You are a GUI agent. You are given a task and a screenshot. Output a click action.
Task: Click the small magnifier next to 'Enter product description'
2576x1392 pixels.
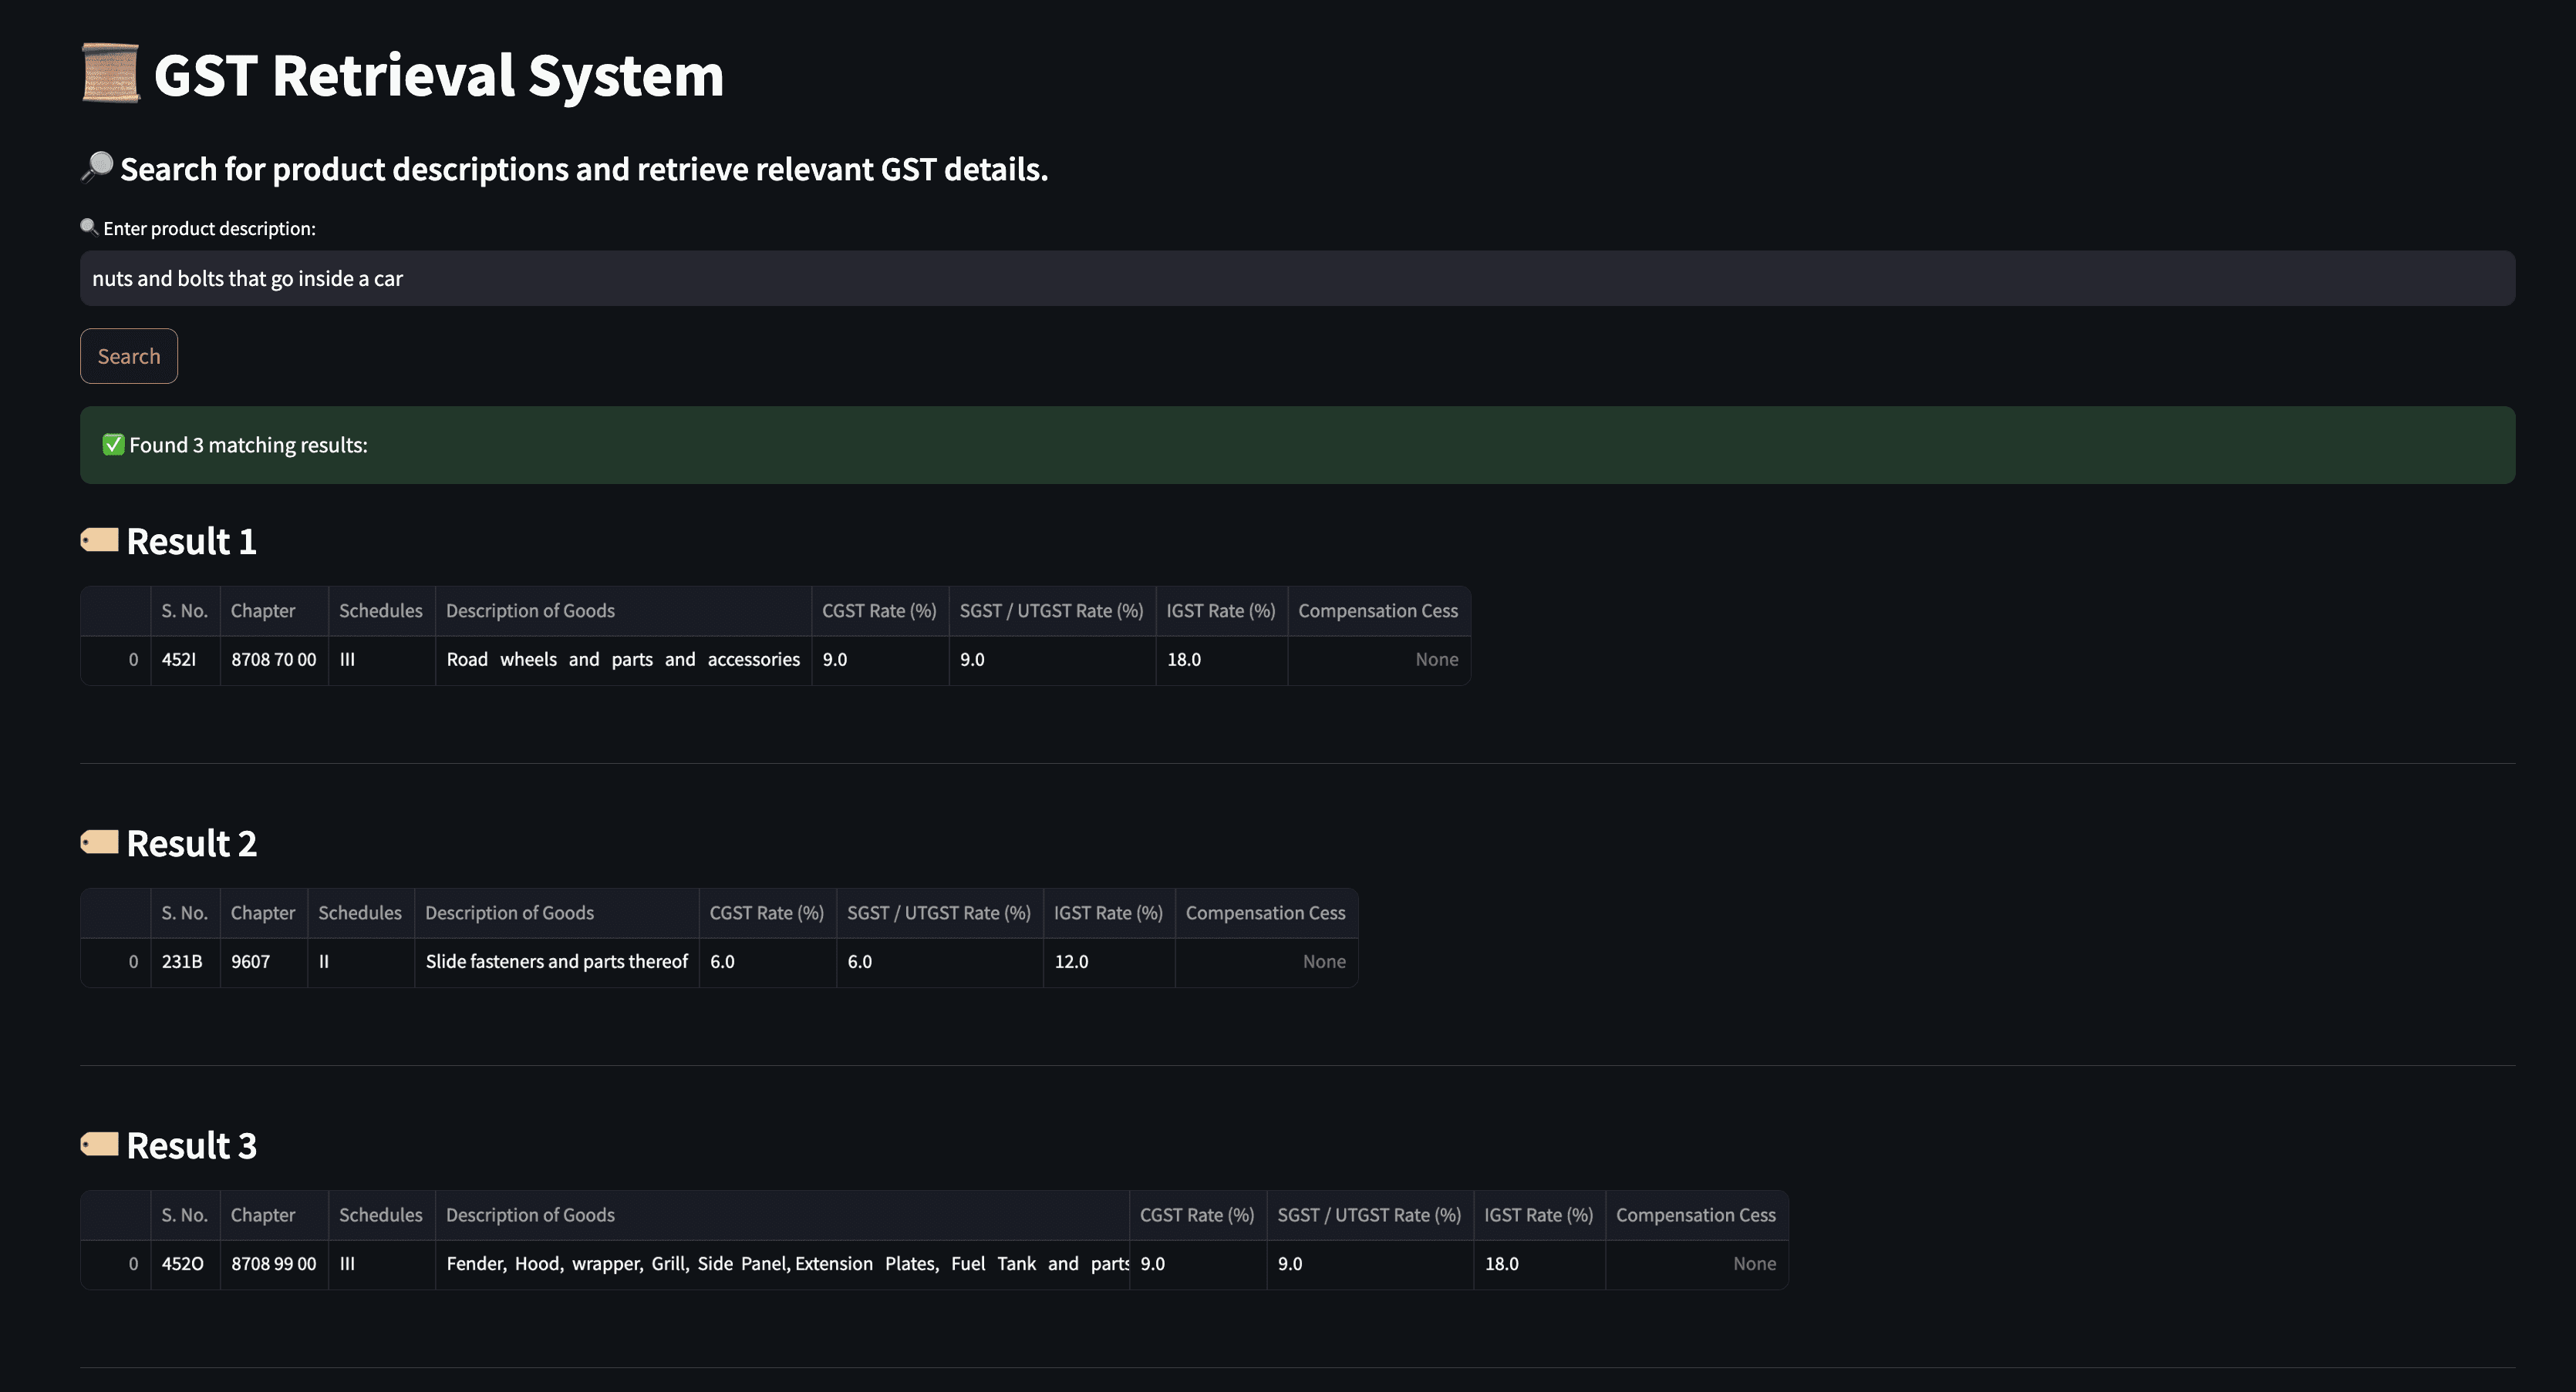(89, 227)
